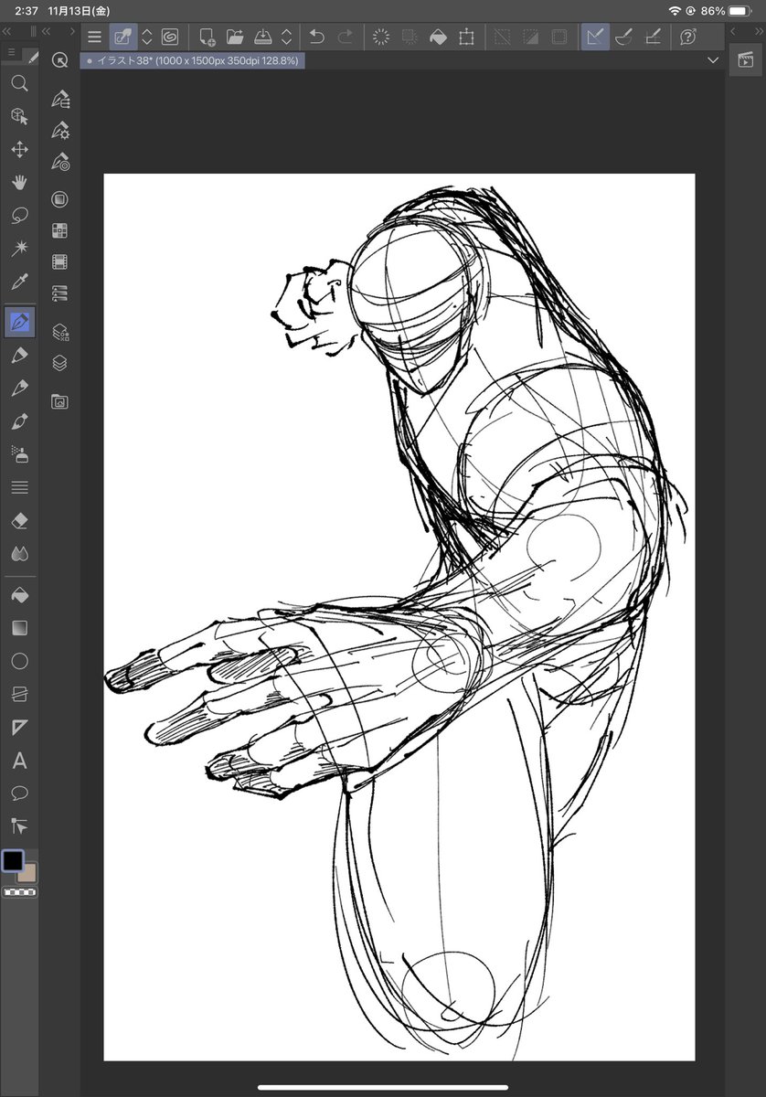
Task: Click the highlighted canvas edit mode button
Action: tap(122, 37)
